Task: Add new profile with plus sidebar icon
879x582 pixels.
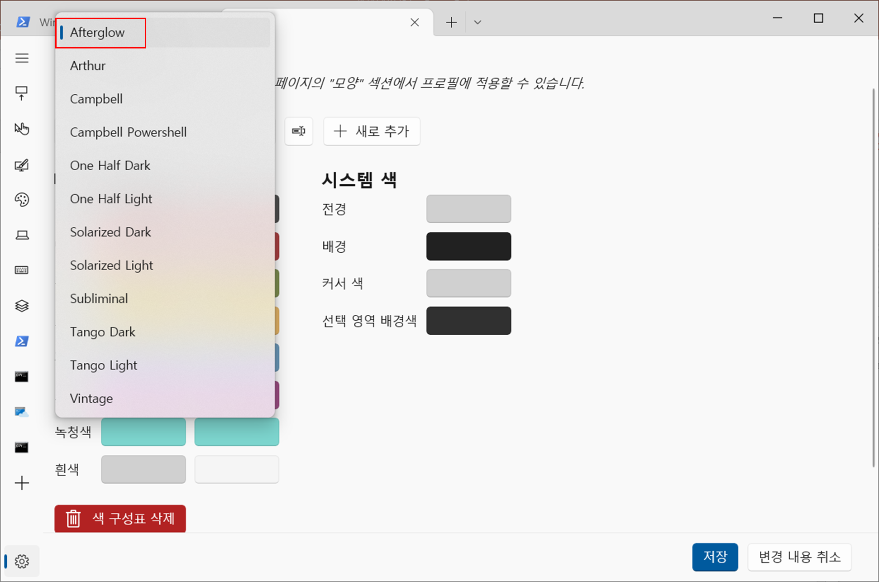Action: point(22,483)
